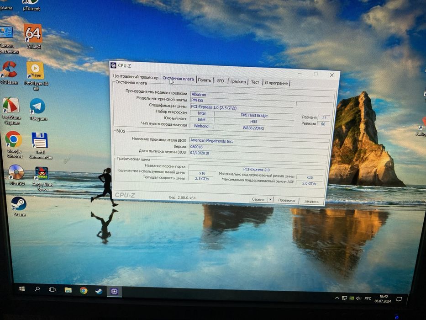Open the taskbar clock showing 18:40
426x320 pixels.
pos(383,299)
